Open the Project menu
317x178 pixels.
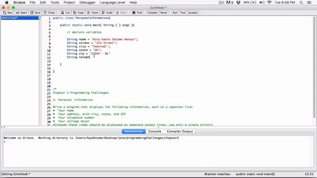[x=69, y=2]
